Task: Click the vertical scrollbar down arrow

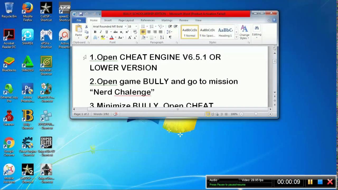Action: pos(275,92)
